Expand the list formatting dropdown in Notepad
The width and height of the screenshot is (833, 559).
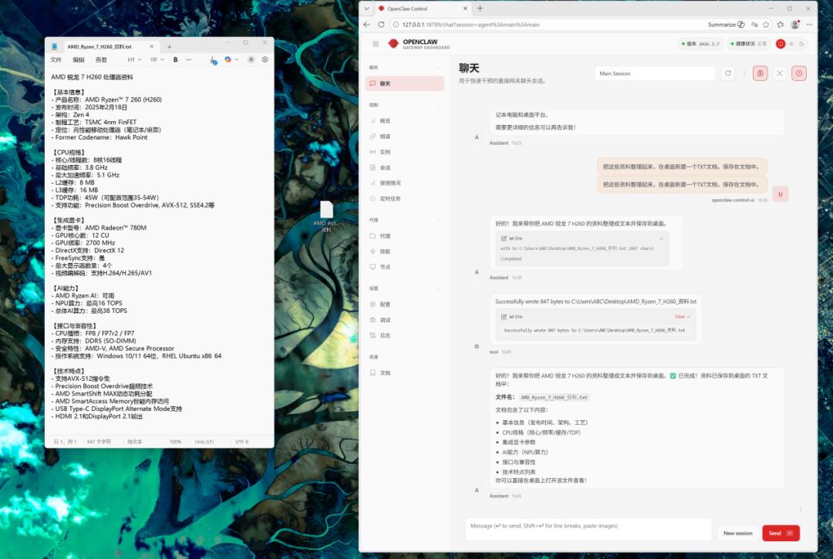point(158,59)
